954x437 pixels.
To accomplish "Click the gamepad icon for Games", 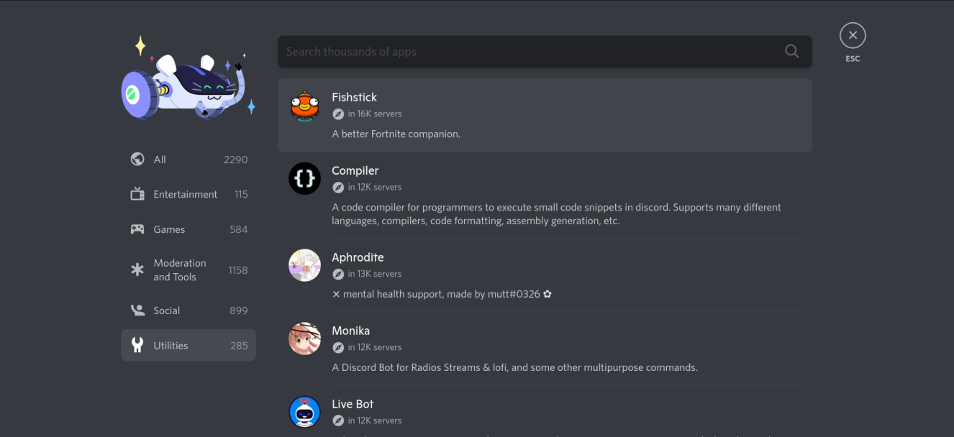I will (137, 229).
